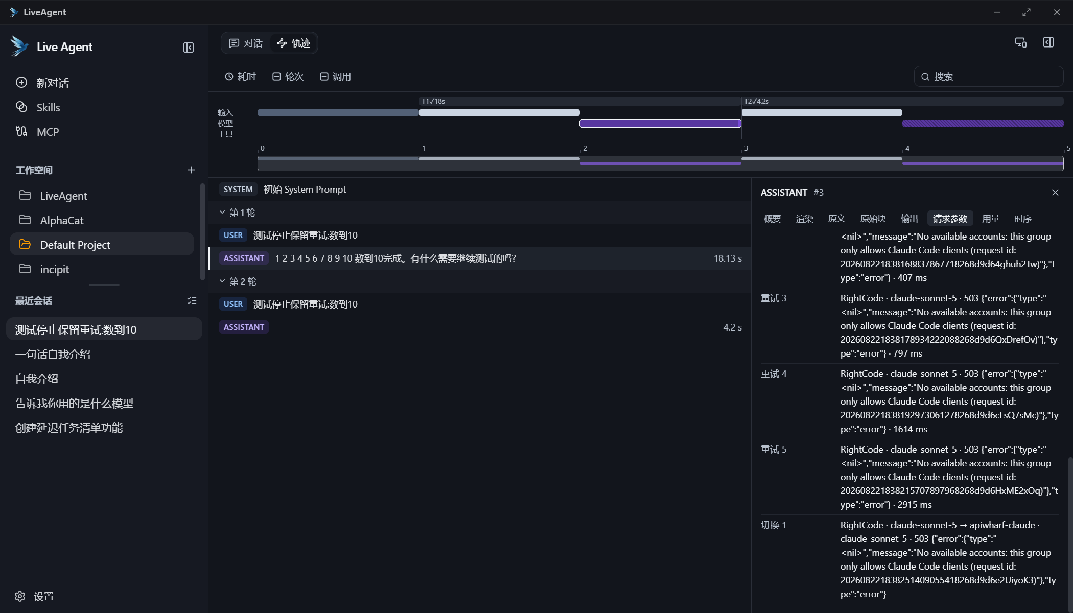
Task: Toggle the 调用 calls filter
Action: (x=335, y=76)
